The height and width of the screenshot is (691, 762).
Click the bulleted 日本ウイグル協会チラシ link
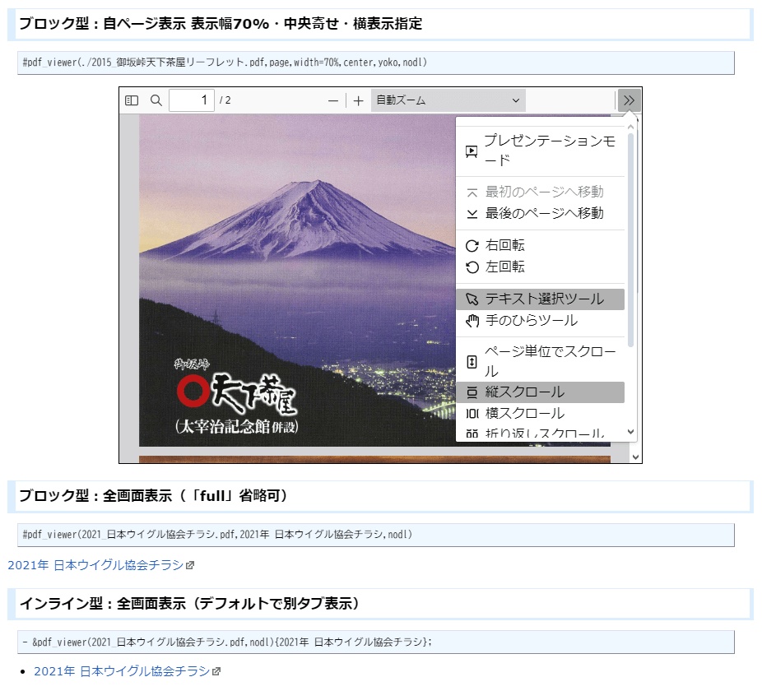[x=121, y=671]
